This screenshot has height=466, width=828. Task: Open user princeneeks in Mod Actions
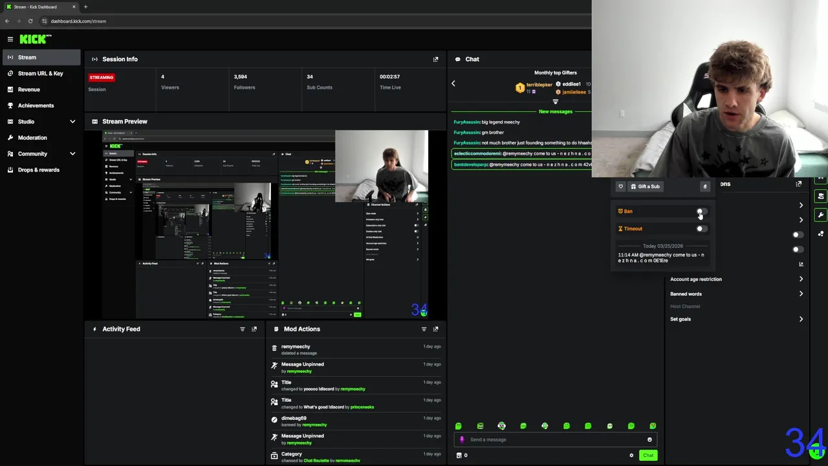(x=362, y=407)
